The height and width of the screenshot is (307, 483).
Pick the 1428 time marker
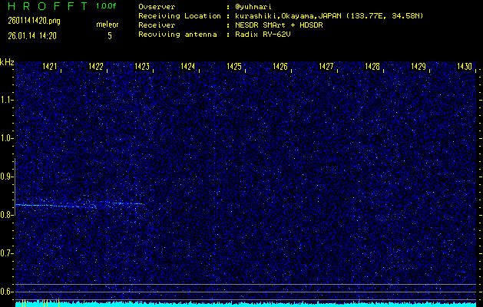click(x=372, y=68)
